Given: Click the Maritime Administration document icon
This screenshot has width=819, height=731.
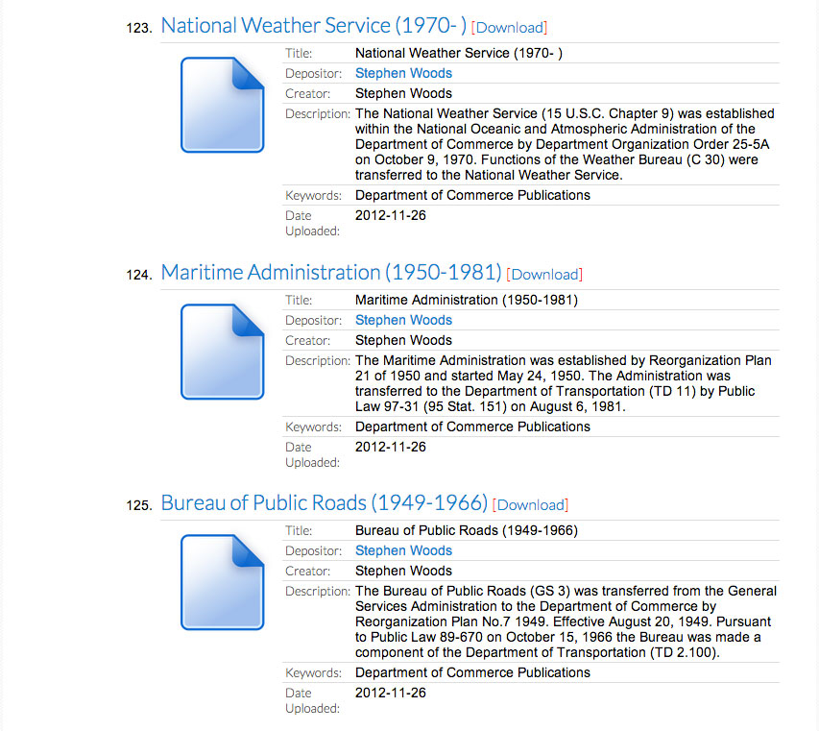Looking at the screenshot, I should [222, 352].
